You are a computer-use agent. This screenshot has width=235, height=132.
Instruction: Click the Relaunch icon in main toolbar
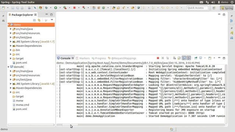tap(84, 8)
